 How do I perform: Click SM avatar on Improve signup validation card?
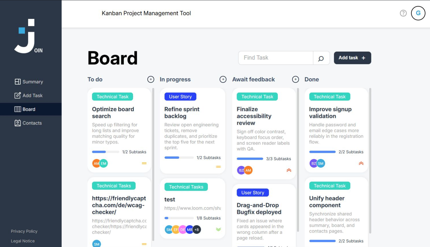[x=321, y=163]
